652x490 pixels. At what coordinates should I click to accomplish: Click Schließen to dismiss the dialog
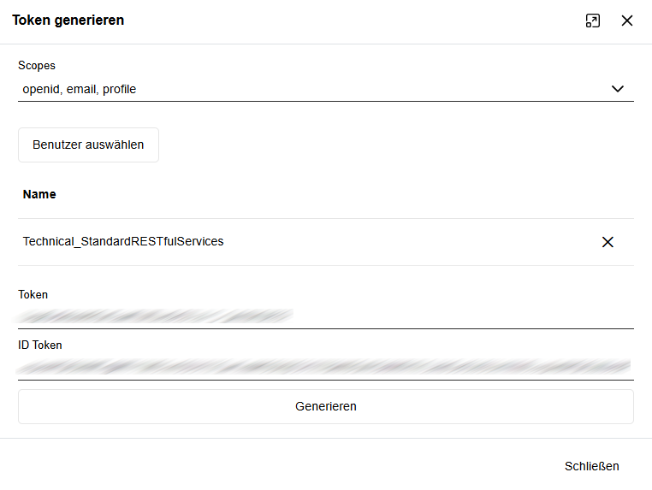591,466
